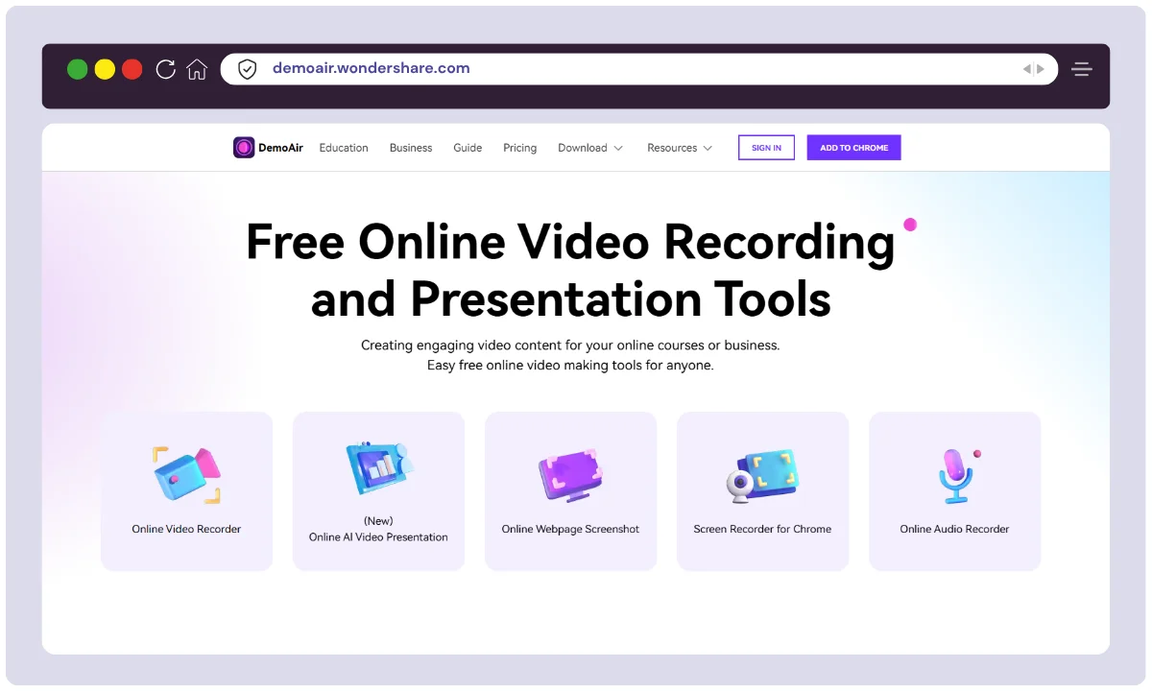Open the Education menu item

(344, 148)
